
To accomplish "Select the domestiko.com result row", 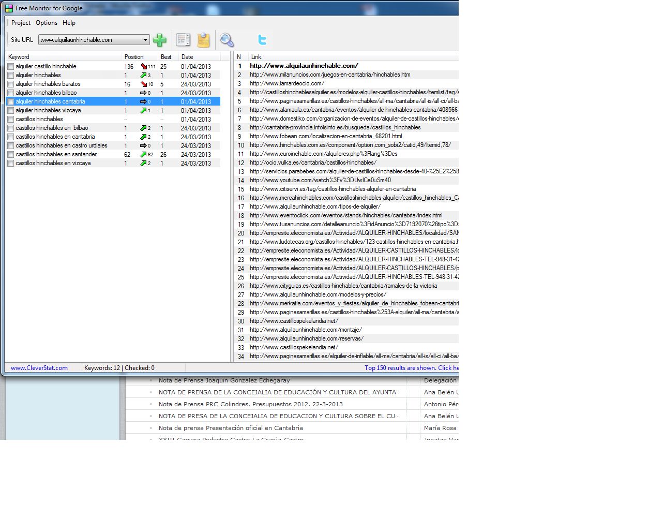I will tap(346, 119).
